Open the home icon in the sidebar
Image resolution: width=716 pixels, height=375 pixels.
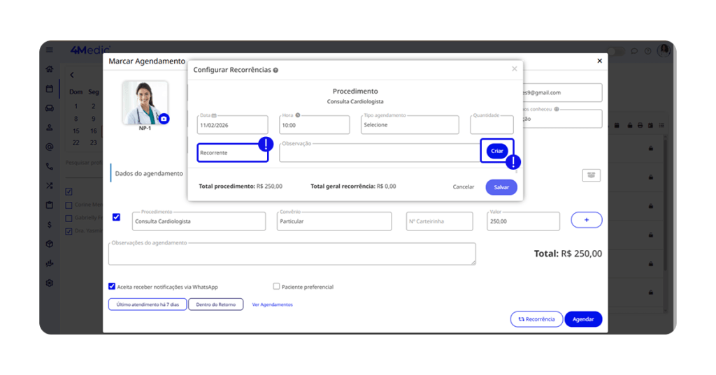(50, 70)
